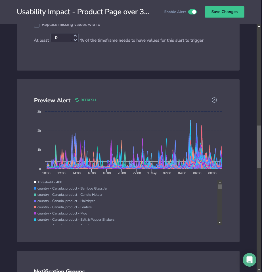Click the timeframe percentage input field
The width and height of the screenshot is (262, 272).
tap(61, 38)
